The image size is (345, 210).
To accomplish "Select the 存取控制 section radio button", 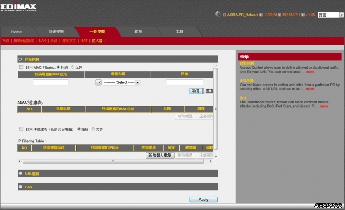I will pos(20,59).
